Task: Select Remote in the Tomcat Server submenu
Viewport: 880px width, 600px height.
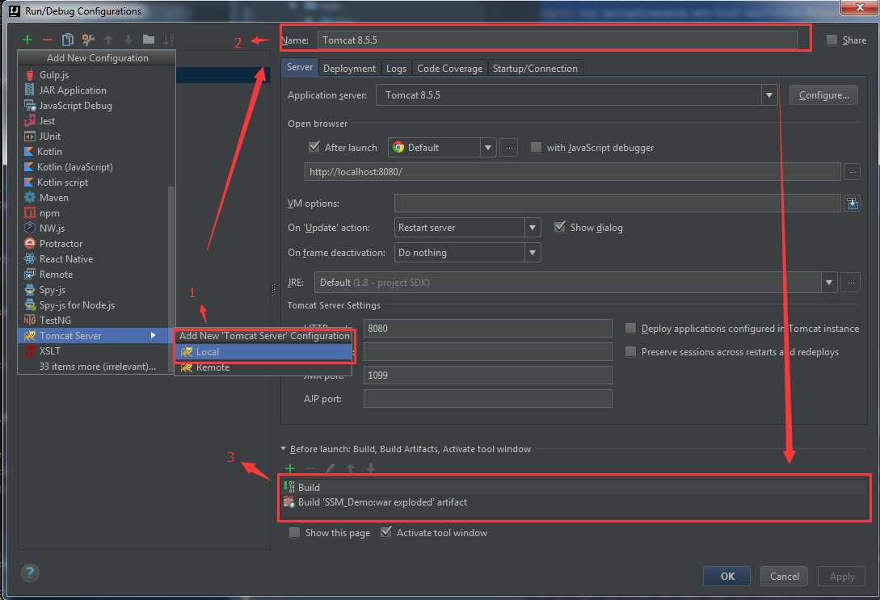Action: pyautogui.click(x=263, y=367)
